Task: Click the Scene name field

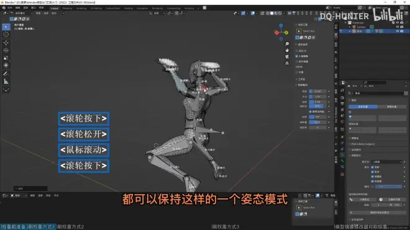Action: [x=344, y=8]
